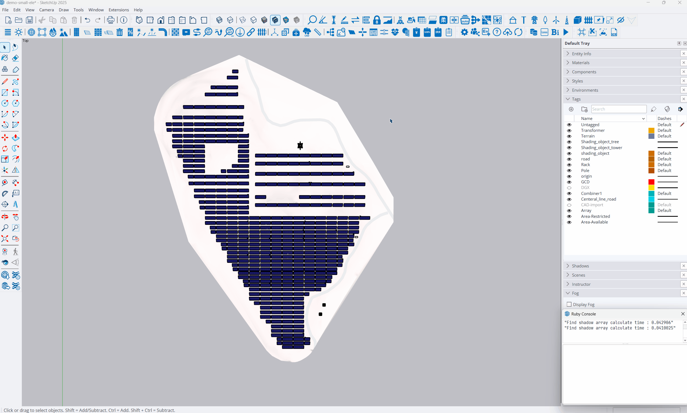687x413 pixels.
Task: Enable X-Ray face style
Action: pos(220,20)
